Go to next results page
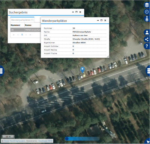Screen dimensions: 150x144 coord(26,35)
